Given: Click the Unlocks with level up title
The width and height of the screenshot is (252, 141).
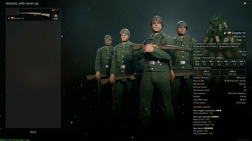Looking at the screenshot, I should [x=22, y=3].
